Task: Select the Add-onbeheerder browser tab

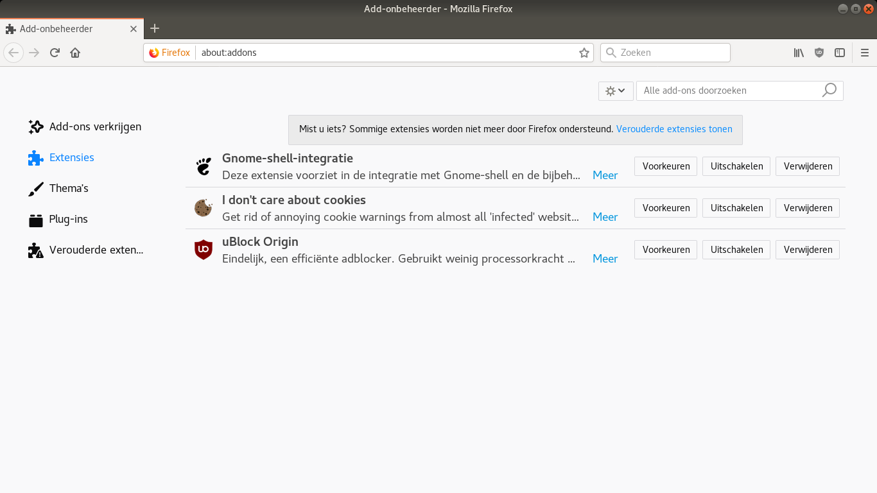Action: coord(72,29)
